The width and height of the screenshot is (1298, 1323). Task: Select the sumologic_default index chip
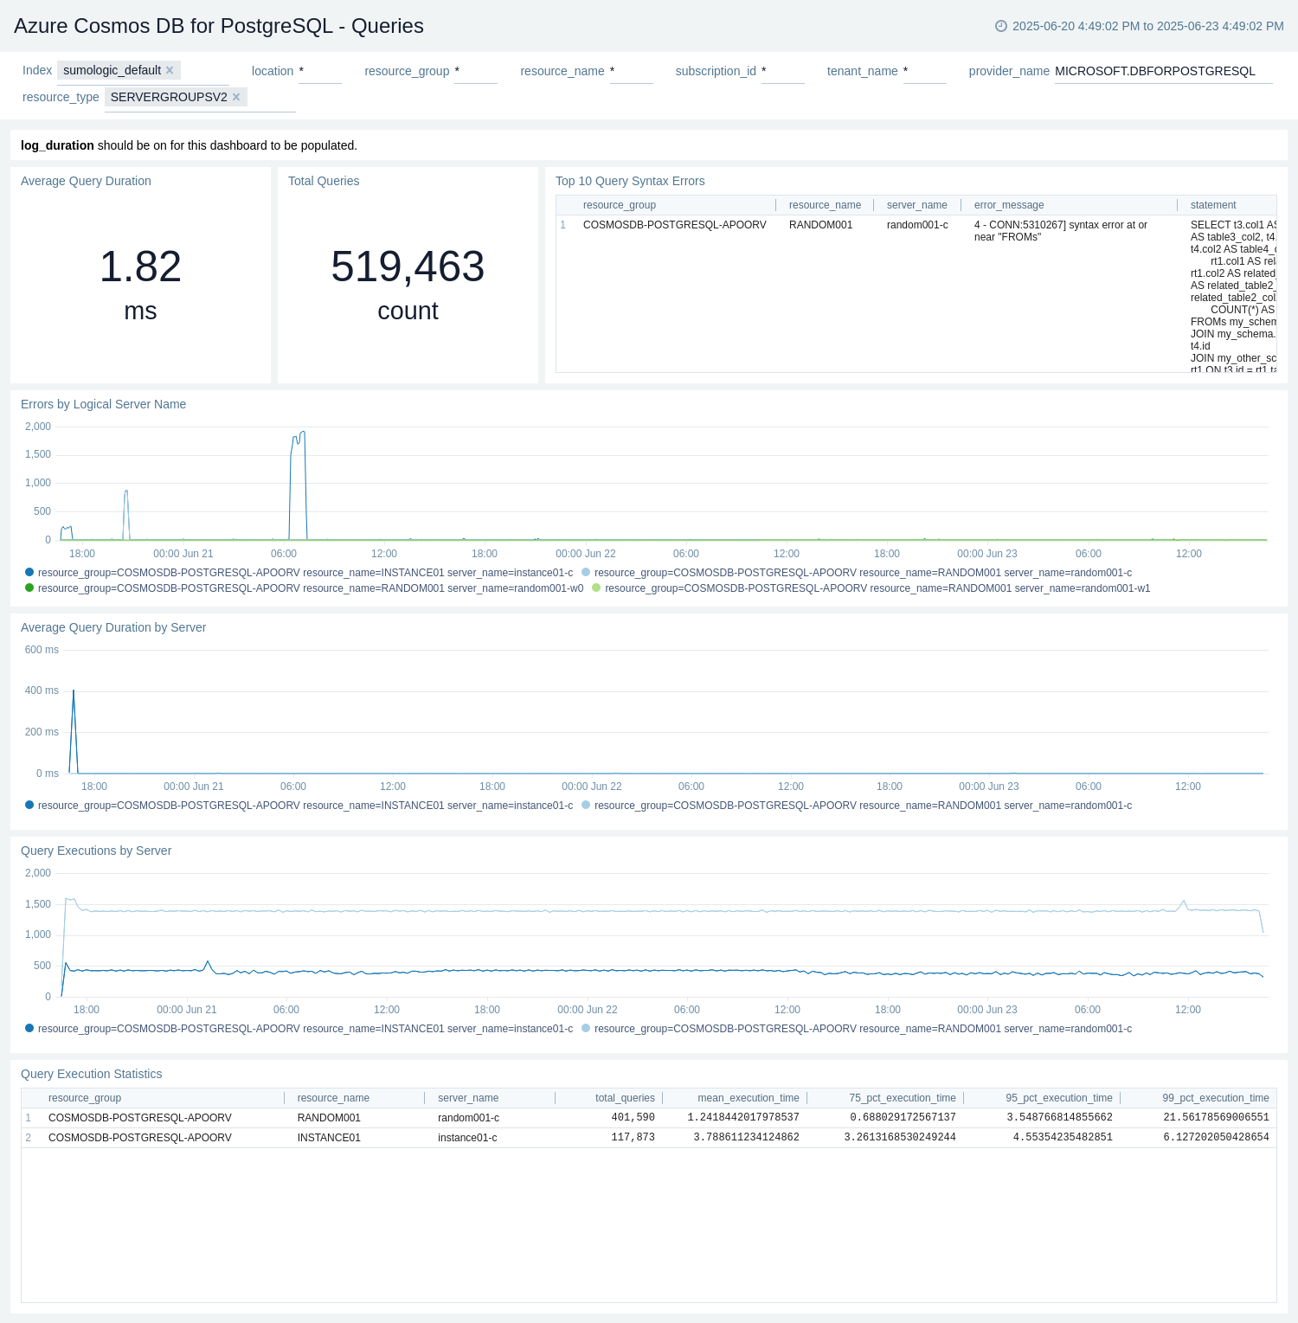(112, 70)
